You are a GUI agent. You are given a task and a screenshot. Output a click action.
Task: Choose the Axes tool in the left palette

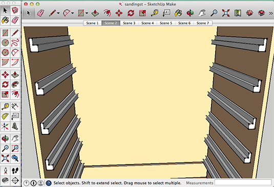click(x=5, y=126)
